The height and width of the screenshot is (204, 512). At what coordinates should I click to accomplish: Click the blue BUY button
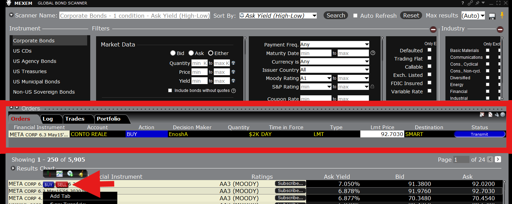[x=48, y=185]
